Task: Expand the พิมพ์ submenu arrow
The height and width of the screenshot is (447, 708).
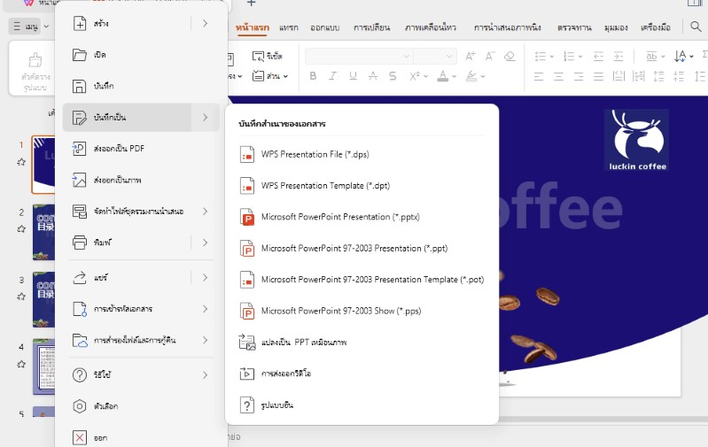Action: click(205, 243)
